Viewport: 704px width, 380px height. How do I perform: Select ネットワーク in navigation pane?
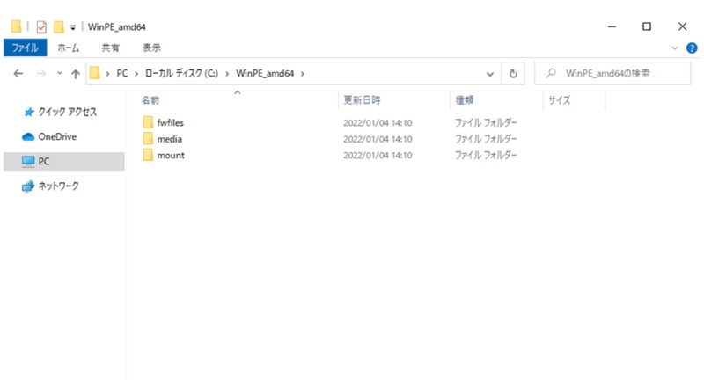58,186
